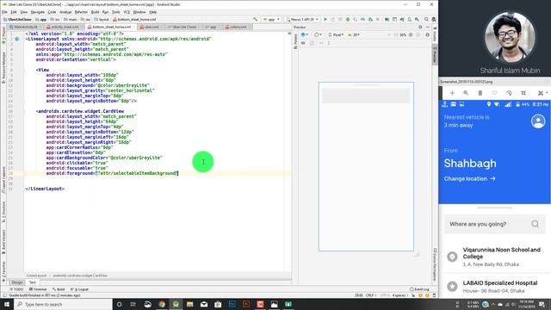Open Preview panel settings gear

point(420,27)
